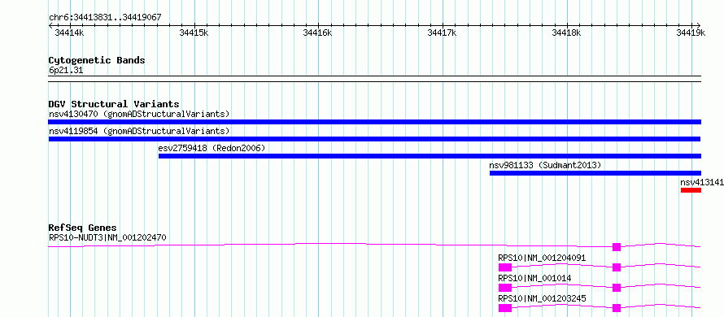Viewport: 724px width, 317px height.
Task: Click the esv2759418 (Redon2006) label
Action: (x=212, y=148)
